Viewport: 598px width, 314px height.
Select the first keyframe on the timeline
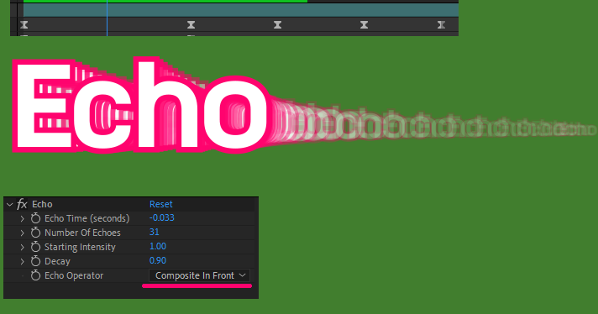click(x=24, y=25)
